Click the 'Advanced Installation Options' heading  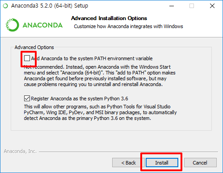click(109, 18)
